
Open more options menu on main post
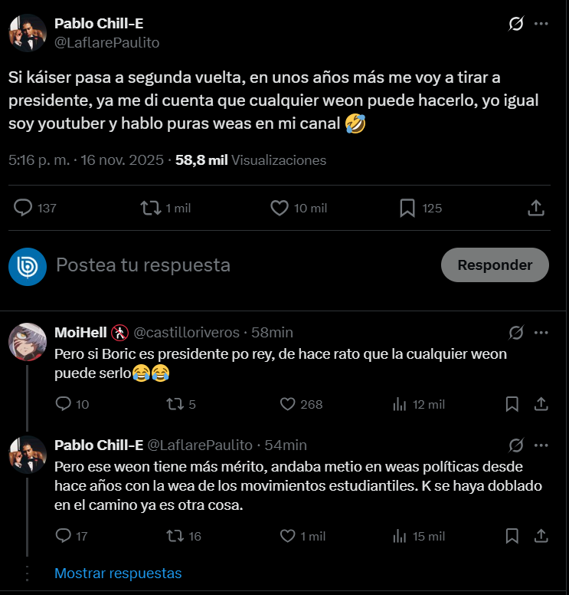(x=541, y=24)
